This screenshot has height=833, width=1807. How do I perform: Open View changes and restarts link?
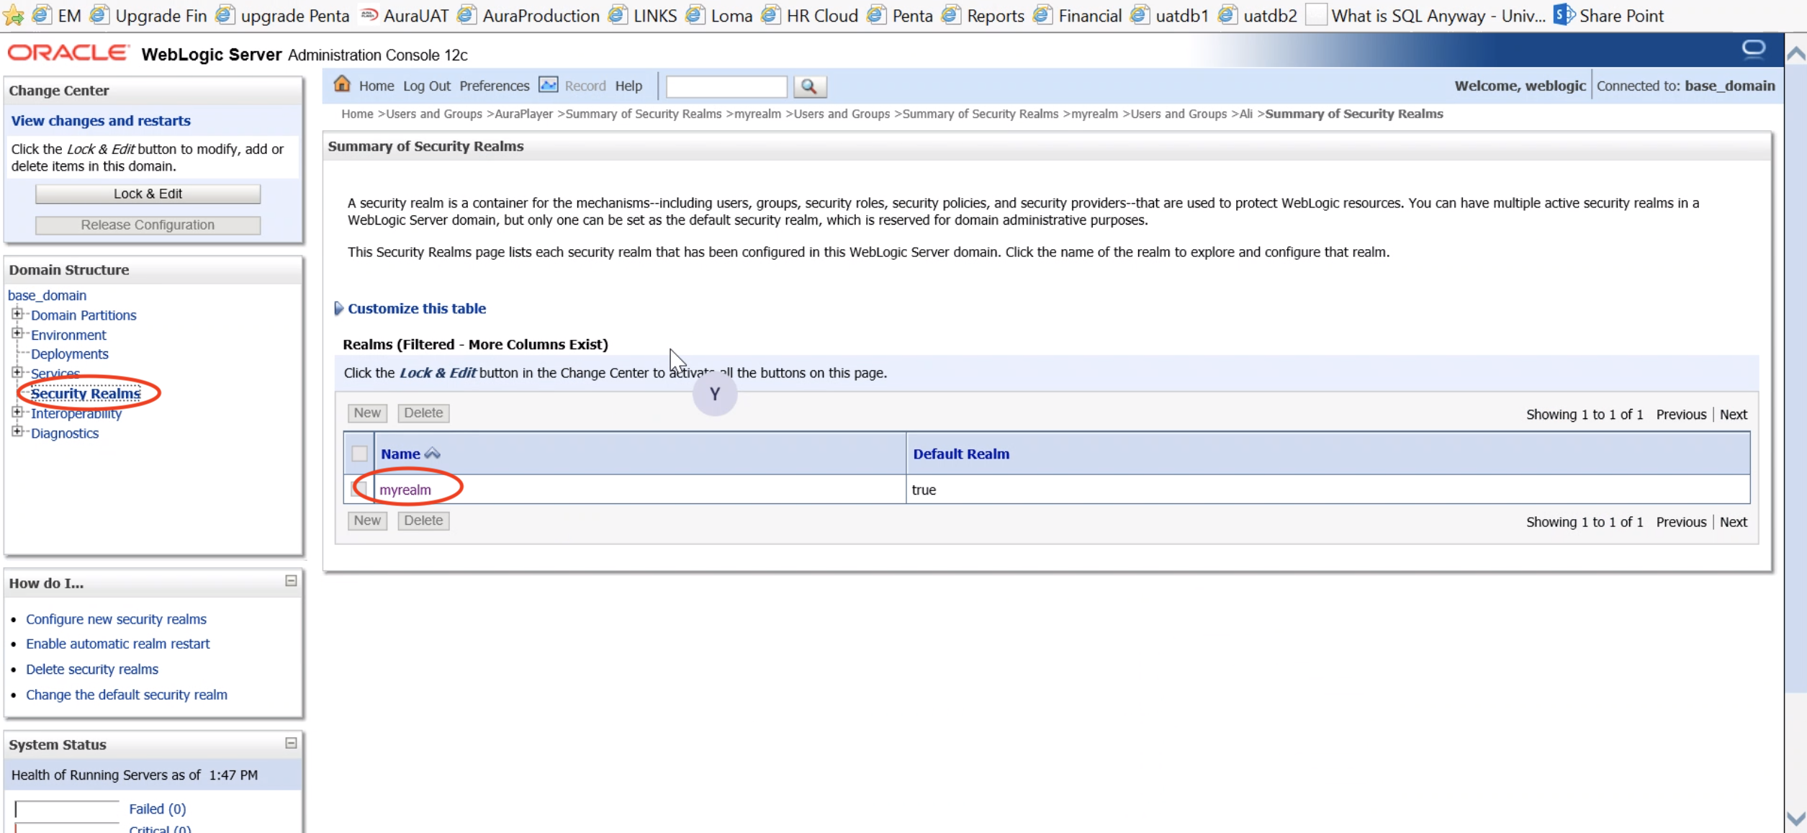pyautogui.click(x=101, y=120)
